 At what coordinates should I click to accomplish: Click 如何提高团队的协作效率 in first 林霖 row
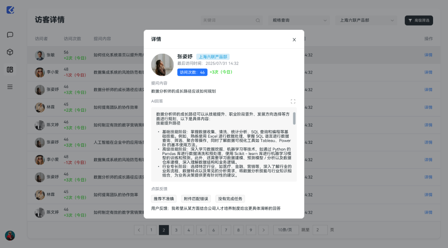[x=116, y=107]
